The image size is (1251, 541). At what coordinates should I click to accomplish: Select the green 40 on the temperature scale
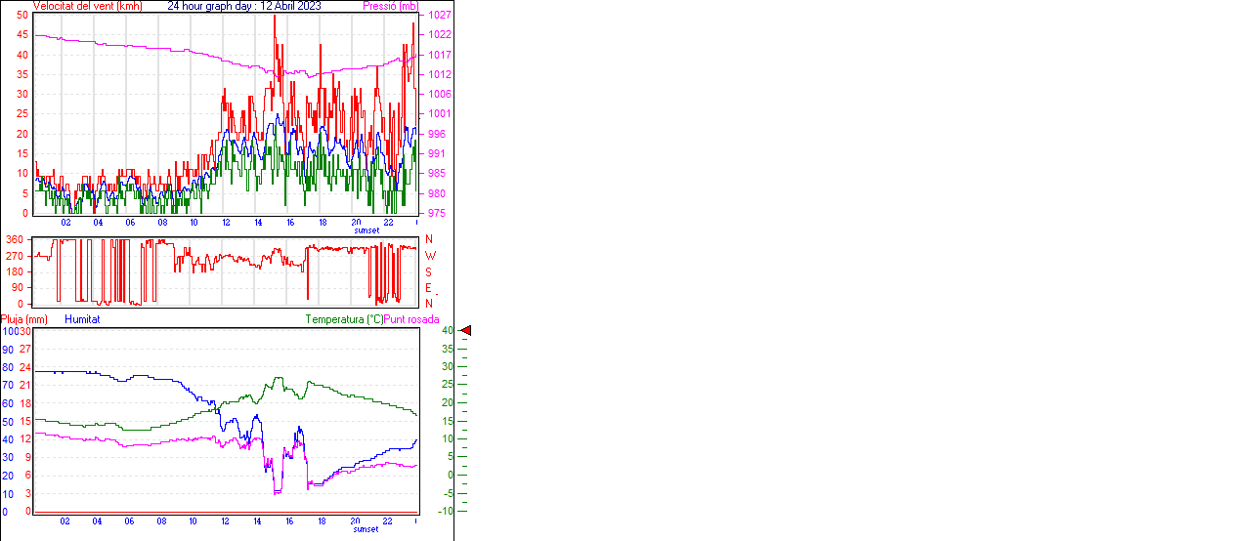(447, 331)
